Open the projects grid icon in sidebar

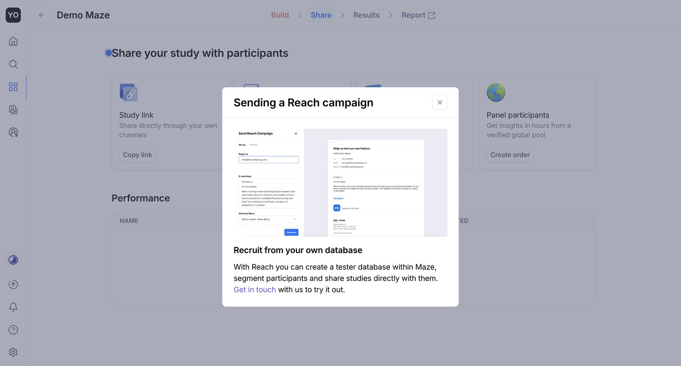[13, 87]
